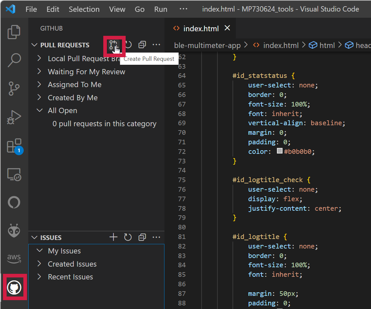Open Pull Requests more actions menu
Image resolution: width=371 pixels, height=309 pixels.
[157, 45]
